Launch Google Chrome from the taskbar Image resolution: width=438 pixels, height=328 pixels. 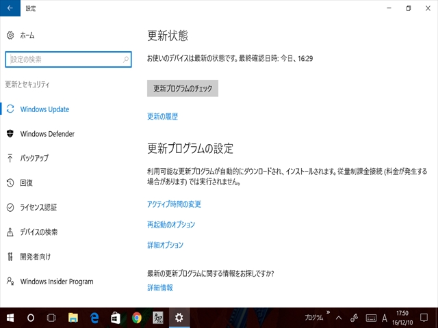[137, 318]
